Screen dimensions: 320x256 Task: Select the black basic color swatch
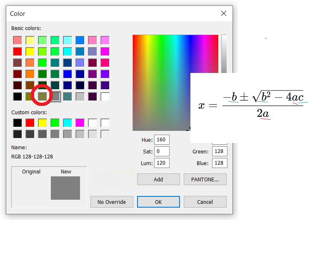click(x=17, y=97)
